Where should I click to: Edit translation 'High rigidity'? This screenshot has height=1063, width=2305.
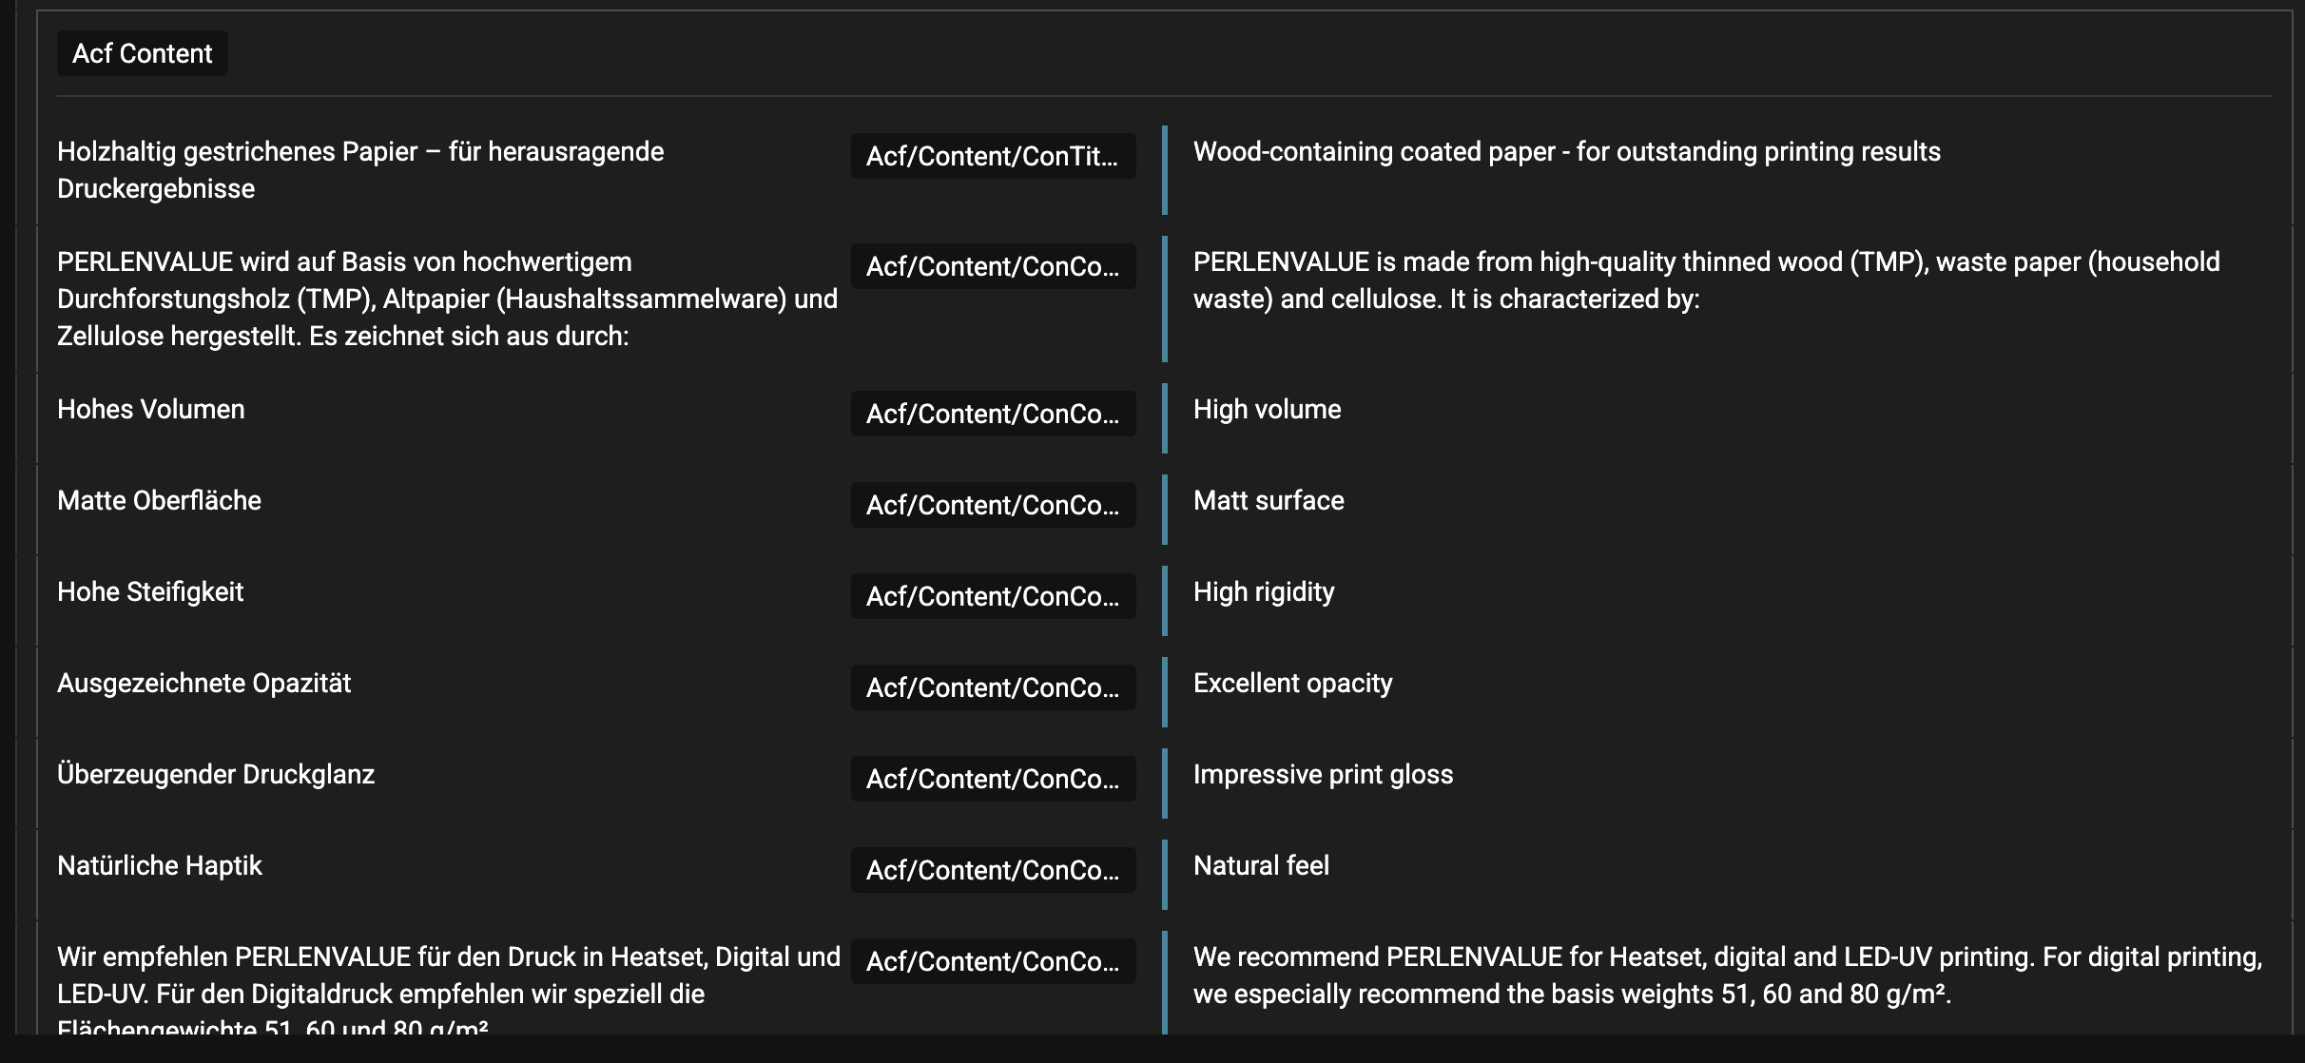point(1264,591)
